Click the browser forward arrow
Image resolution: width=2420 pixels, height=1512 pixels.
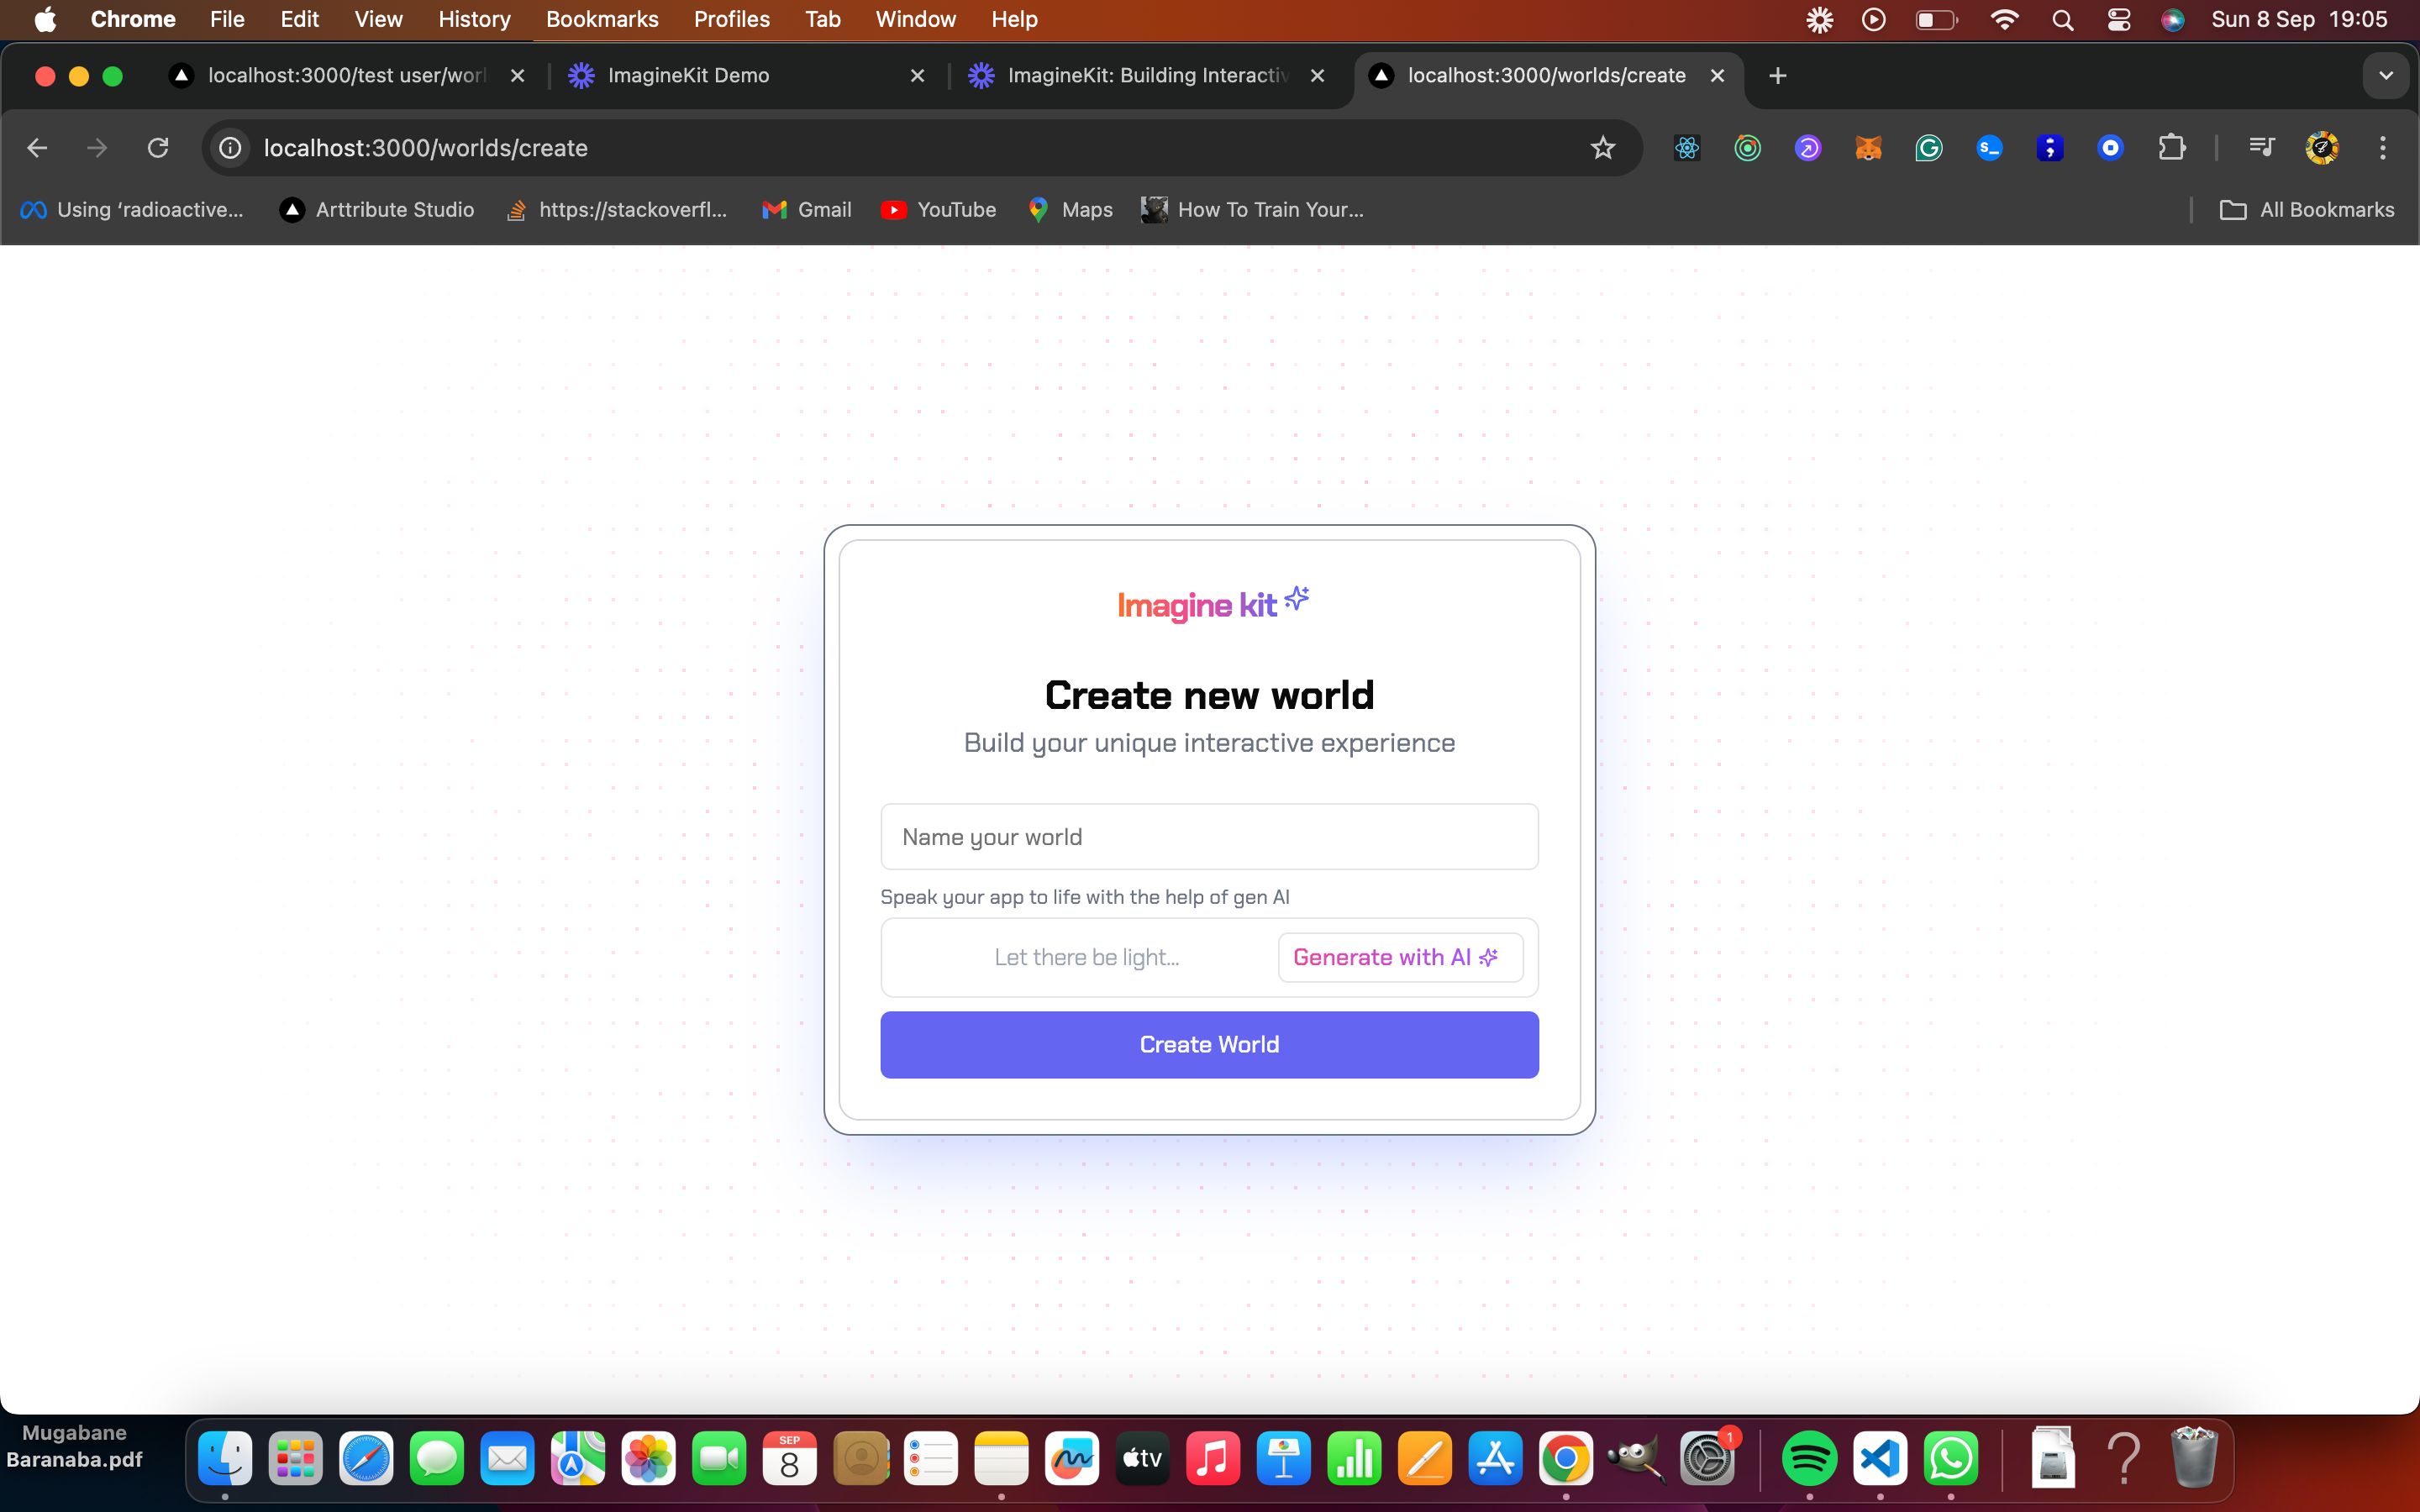pyautogui.click(x=97, y=148)
